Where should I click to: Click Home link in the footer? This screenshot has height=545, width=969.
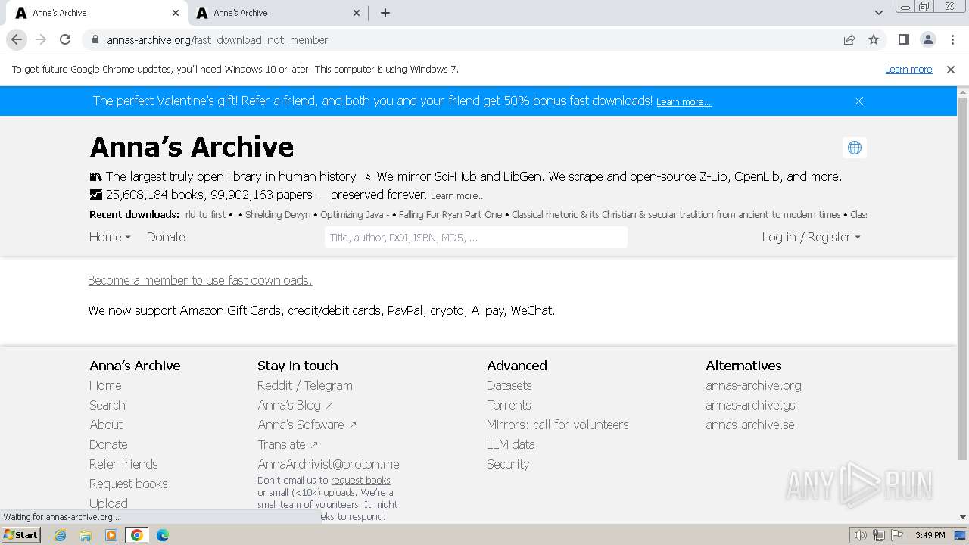105,385
